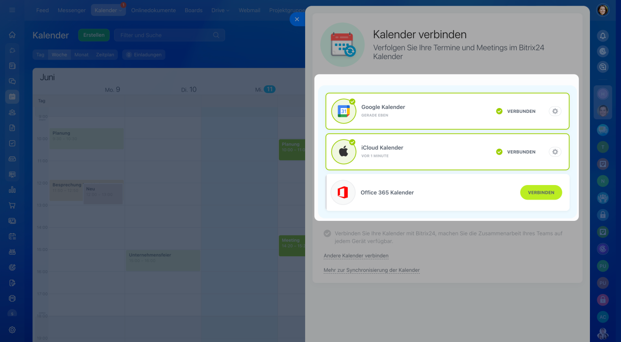
Task: Click Office 365 Kalender row title
Action: 387,193
